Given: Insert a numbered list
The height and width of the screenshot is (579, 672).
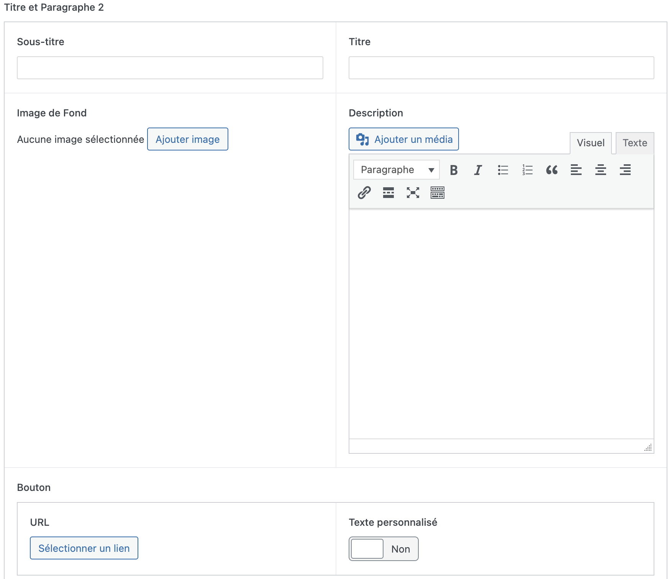Looking at the screenshot, I should tap(527, 170).
